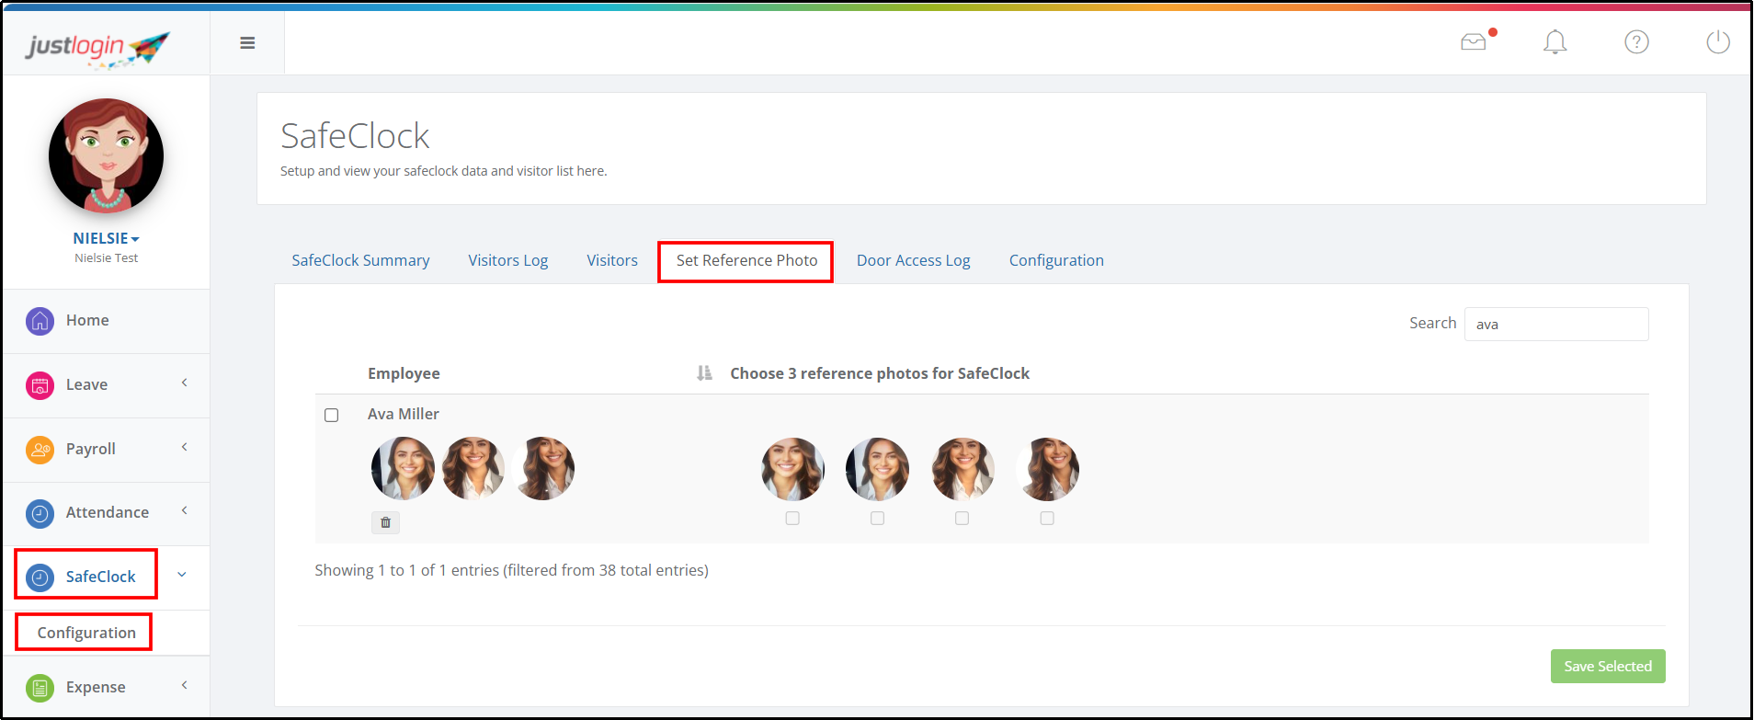
Task: Open the Visitors tab
Action: [x=612, y=261]
